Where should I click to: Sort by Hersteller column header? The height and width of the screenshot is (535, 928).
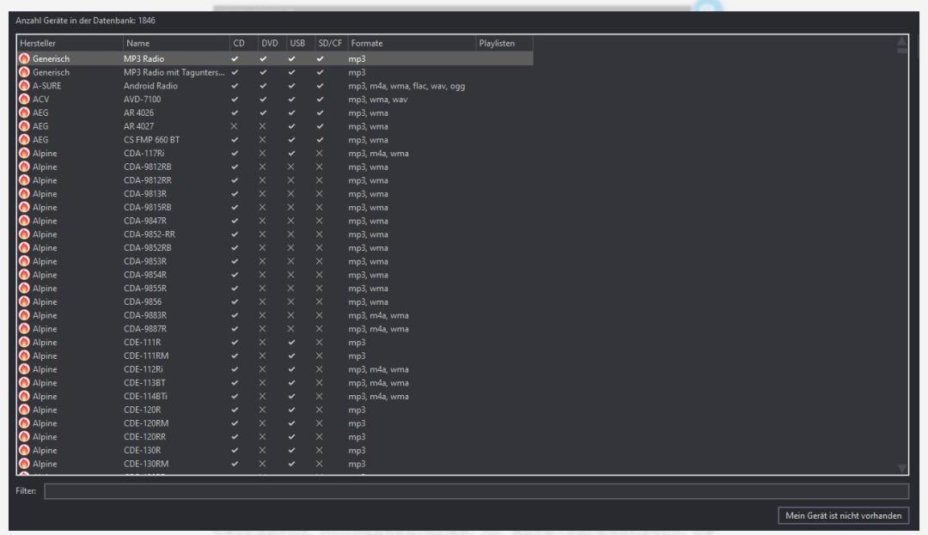[70, 43]
